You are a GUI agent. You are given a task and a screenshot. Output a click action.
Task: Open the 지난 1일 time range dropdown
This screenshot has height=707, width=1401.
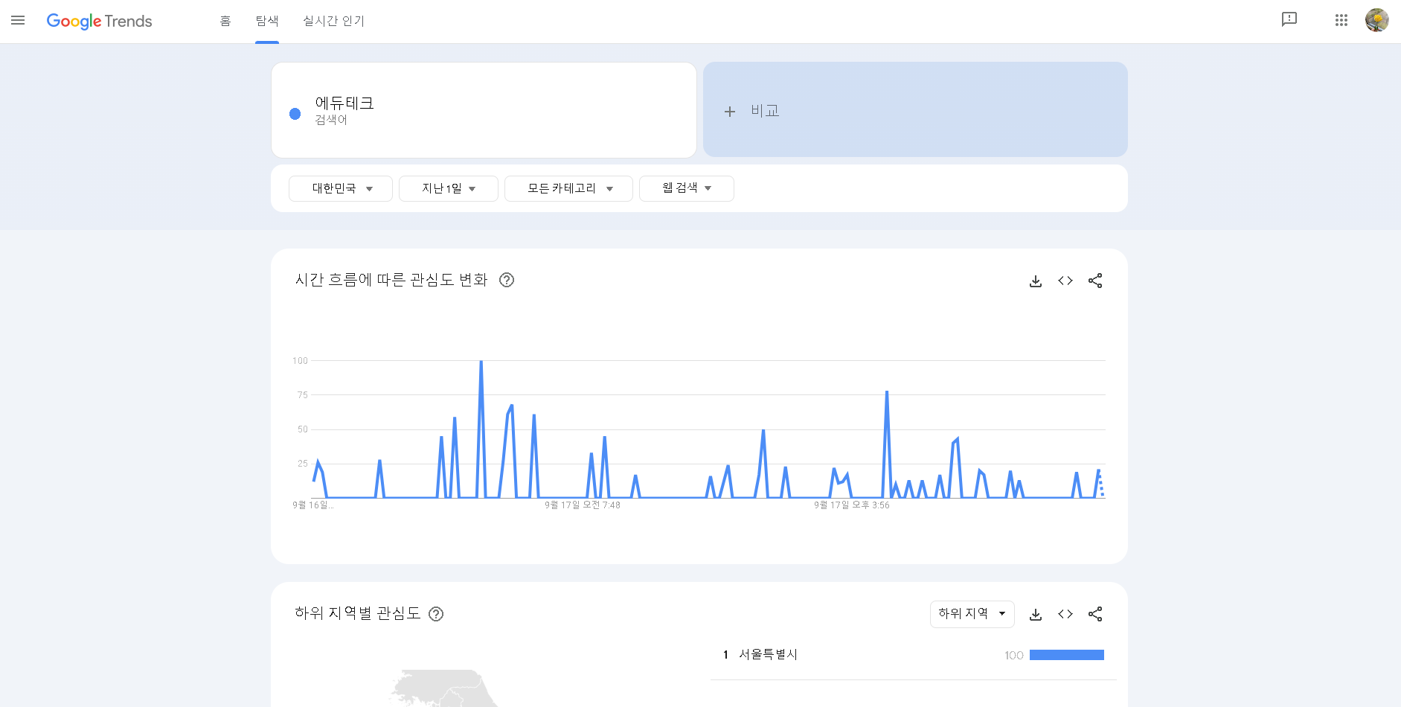tap(448, 188)
